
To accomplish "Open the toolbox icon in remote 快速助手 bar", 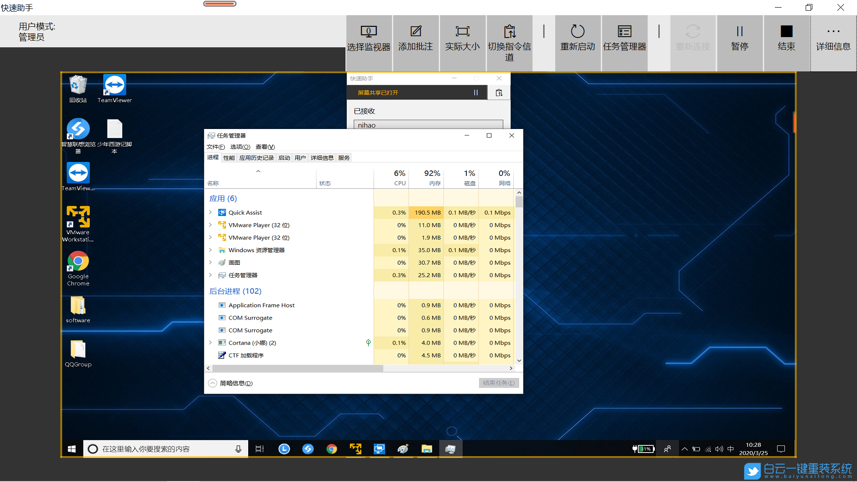I will click(x=499, y=92).
